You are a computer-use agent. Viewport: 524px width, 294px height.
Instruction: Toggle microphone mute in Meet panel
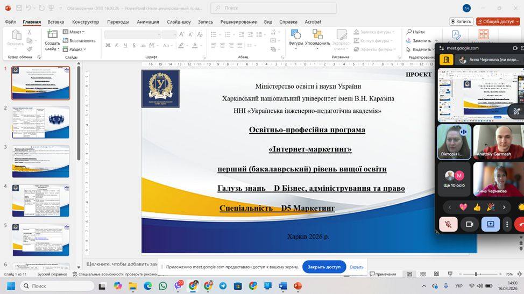[448, 224]
